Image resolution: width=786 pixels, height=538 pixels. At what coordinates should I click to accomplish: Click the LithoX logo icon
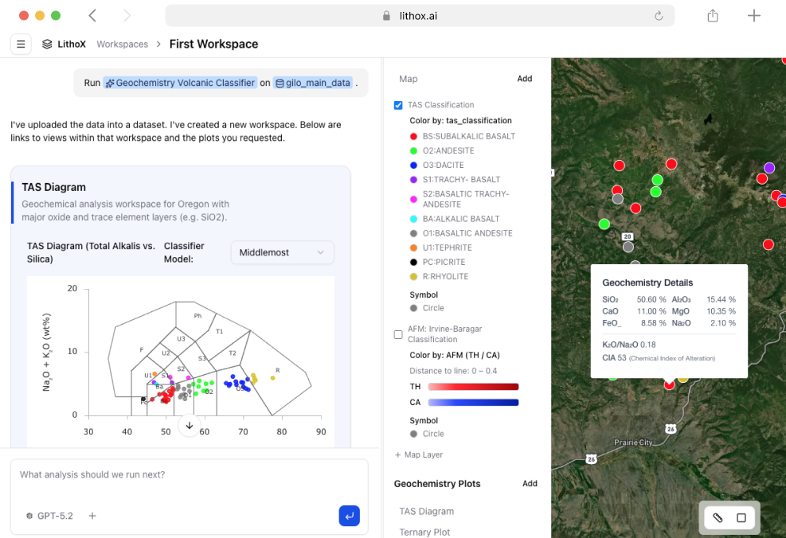click(48, 45)
